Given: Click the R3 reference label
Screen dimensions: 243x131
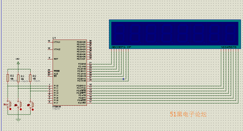Looking at the screenshot, I should point(12,76).
